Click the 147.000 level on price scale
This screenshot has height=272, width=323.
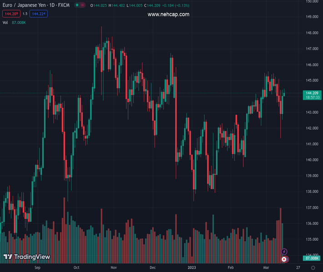[x=312, y=49]
